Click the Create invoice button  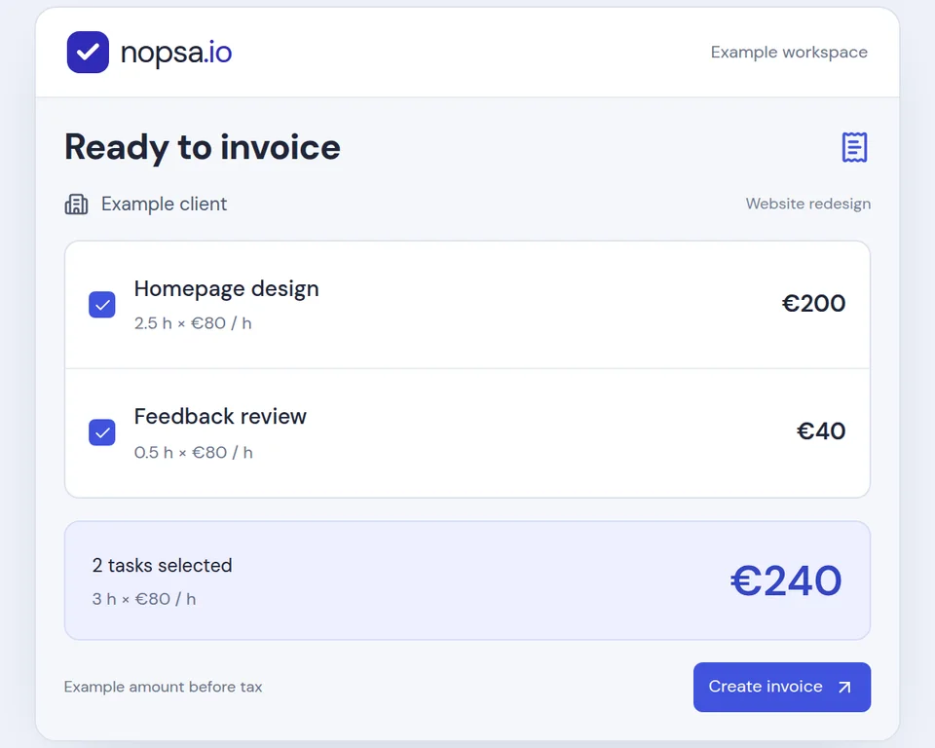click(782, 688)
